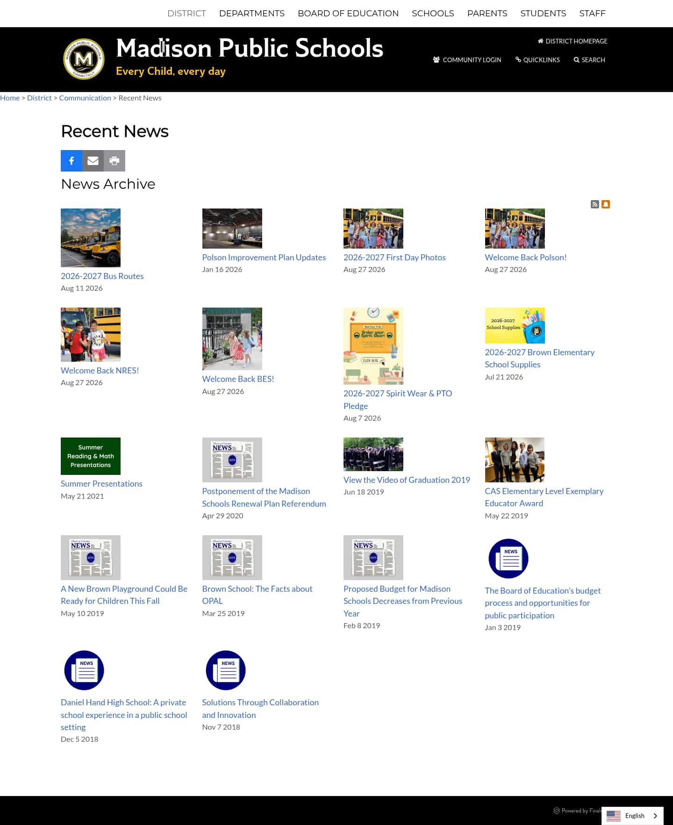673x825 pixels.
Task: Go to the Communication breadcrumb
Action: tap(85, 98)
